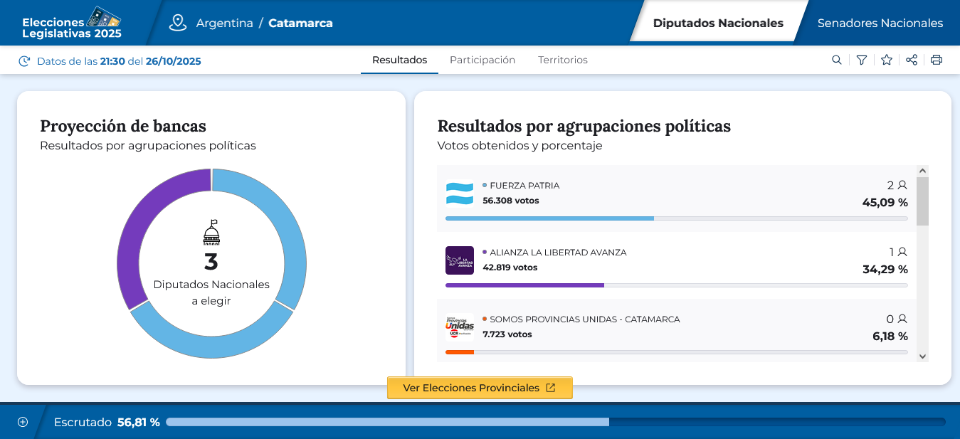Open the Participación tab
The width and height of the screenshot is (960, 439).
click(482, 60)
